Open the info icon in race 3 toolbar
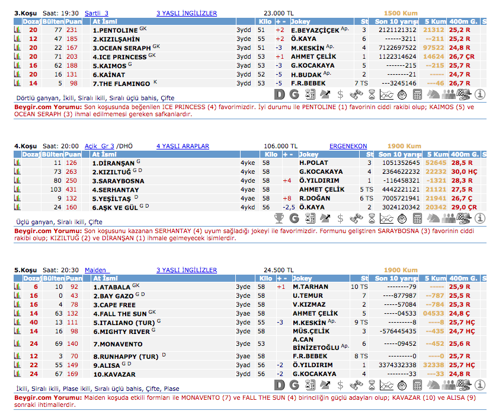This screenshot has height=417, width=496. click(x=479, y=94)
